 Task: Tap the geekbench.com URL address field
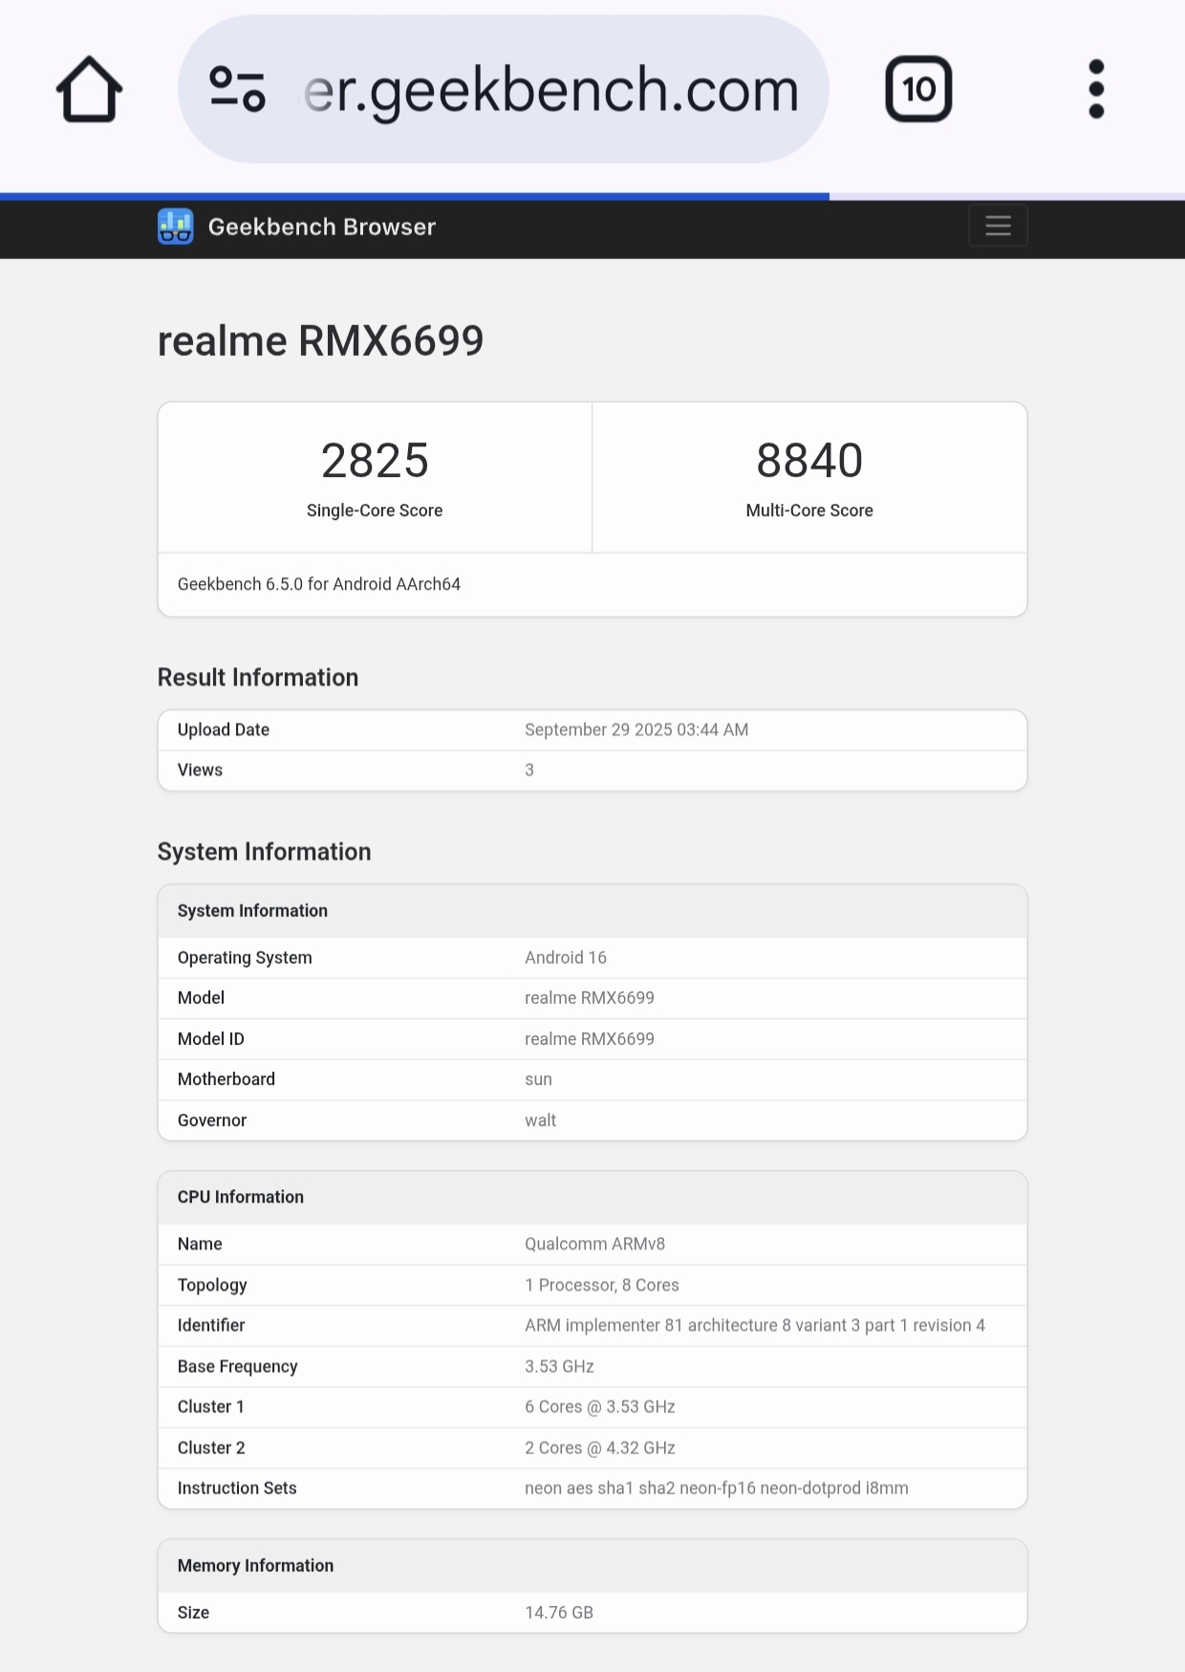pos(550,90)
